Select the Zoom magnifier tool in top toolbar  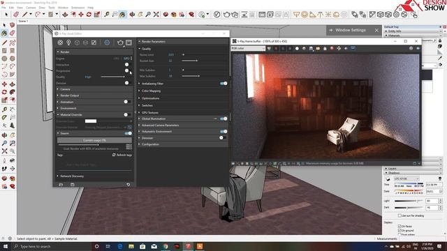pyautogui.click(x=148, y=14)
